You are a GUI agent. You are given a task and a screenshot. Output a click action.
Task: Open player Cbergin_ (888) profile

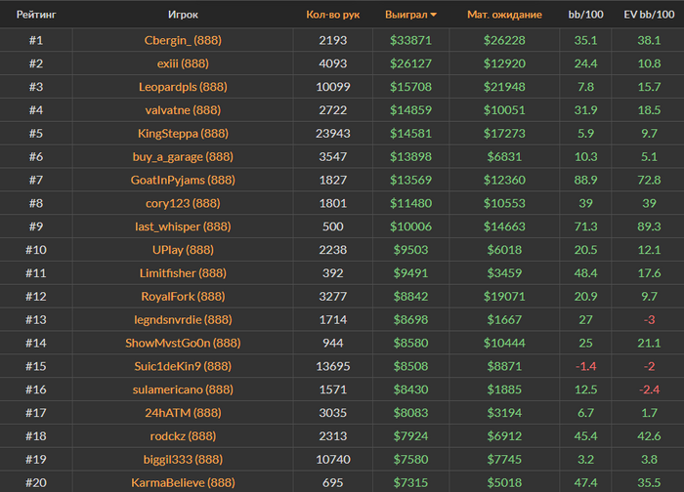[183, 40]
